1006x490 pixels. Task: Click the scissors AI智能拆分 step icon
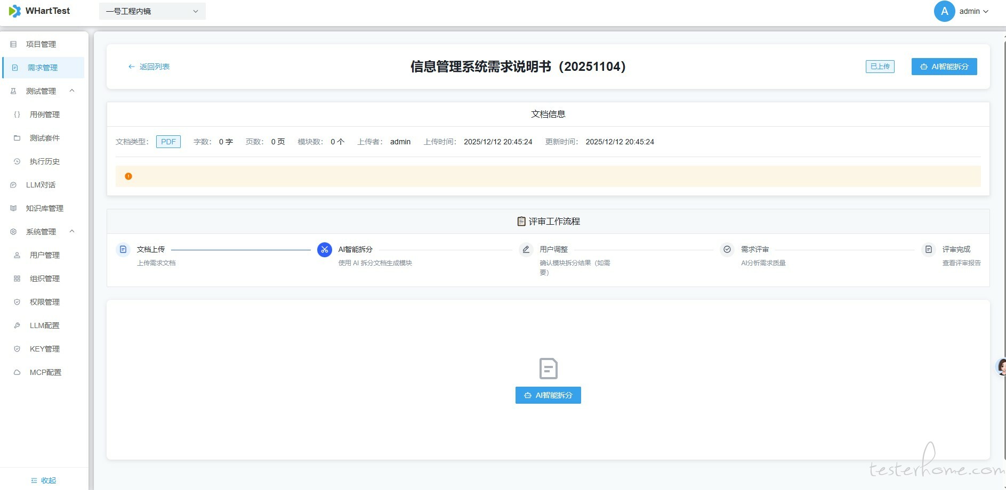point(324,250)
